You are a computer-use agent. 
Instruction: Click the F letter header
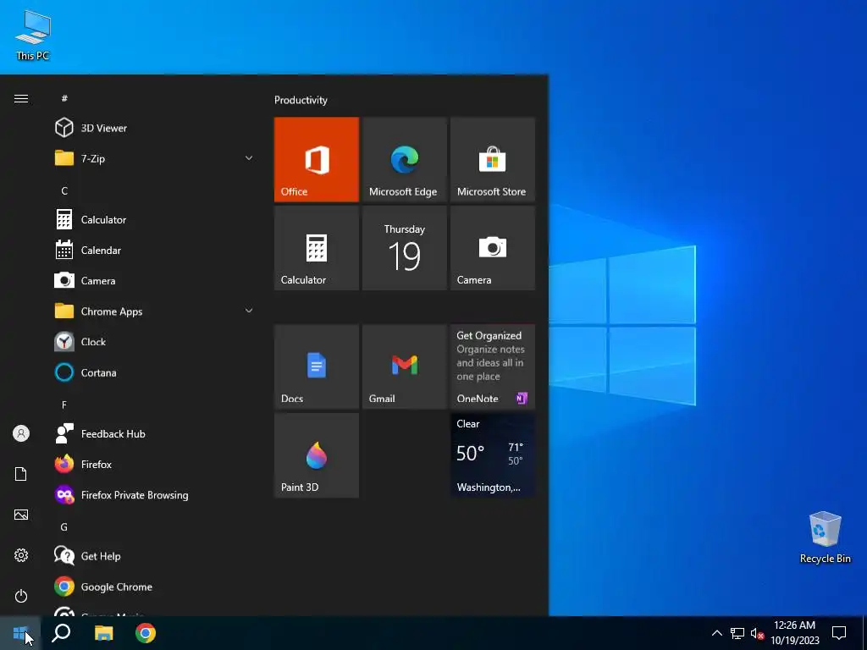[x=64, y=405]
